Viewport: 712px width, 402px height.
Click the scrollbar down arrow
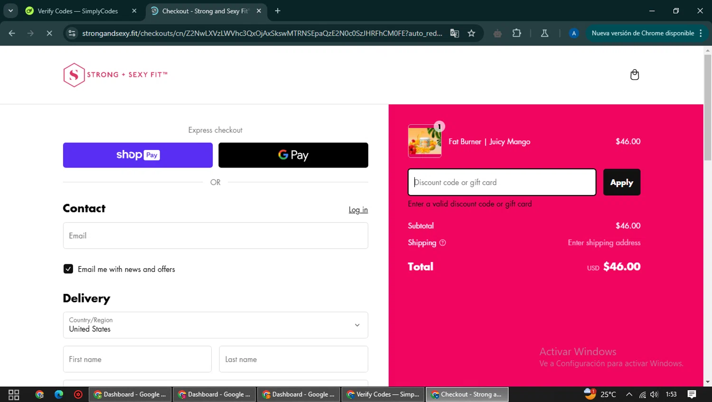[708, 382]
